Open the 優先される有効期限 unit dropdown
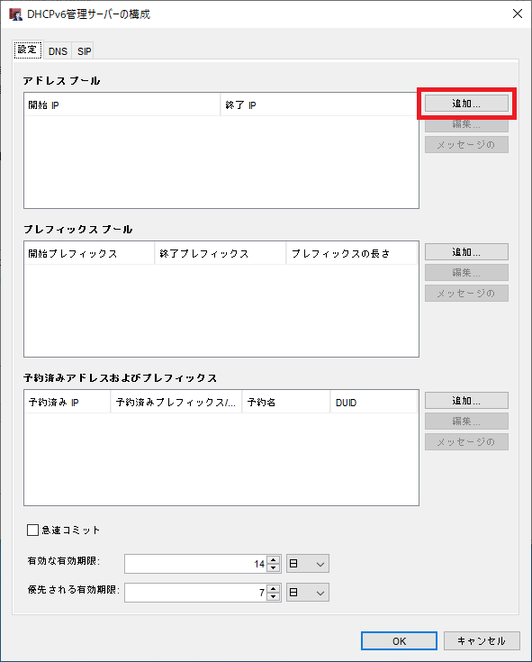 [x=308, y=593]
